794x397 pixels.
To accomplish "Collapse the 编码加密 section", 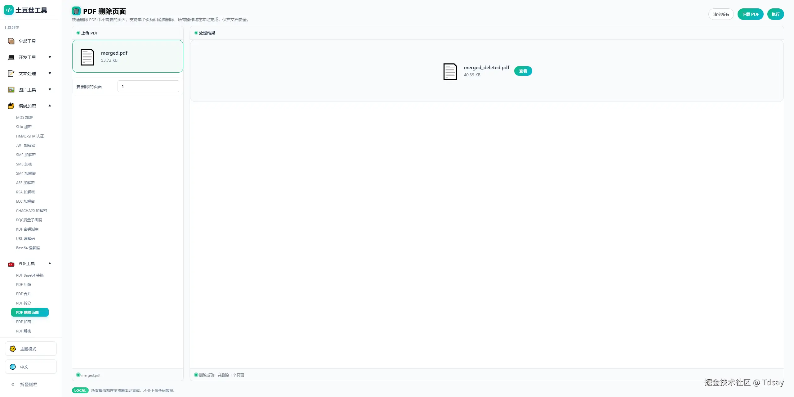I will click(50, 106).
